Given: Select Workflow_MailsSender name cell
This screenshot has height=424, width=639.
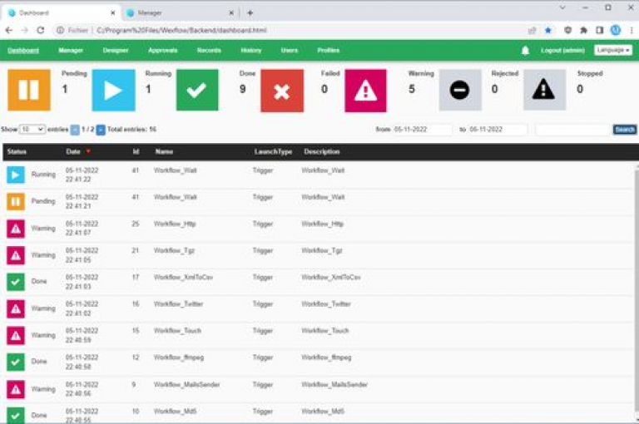Looking at the screenshot, I should (186, 384).
